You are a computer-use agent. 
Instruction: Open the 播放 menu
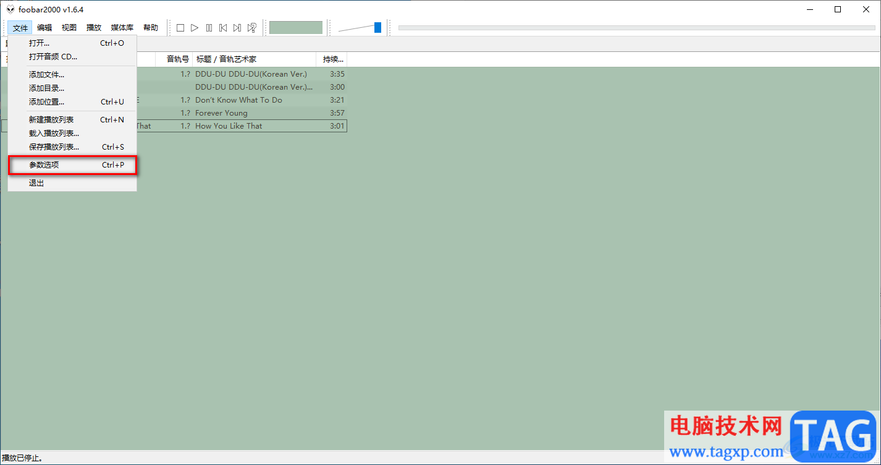94,28
